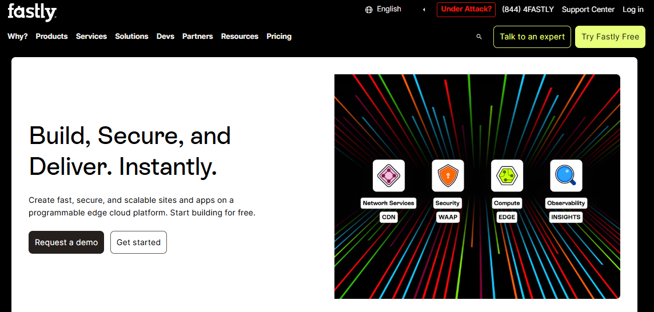The image size is (654, 312).
Task: Click the EDGE label
Action: click(x=507, y=217)
